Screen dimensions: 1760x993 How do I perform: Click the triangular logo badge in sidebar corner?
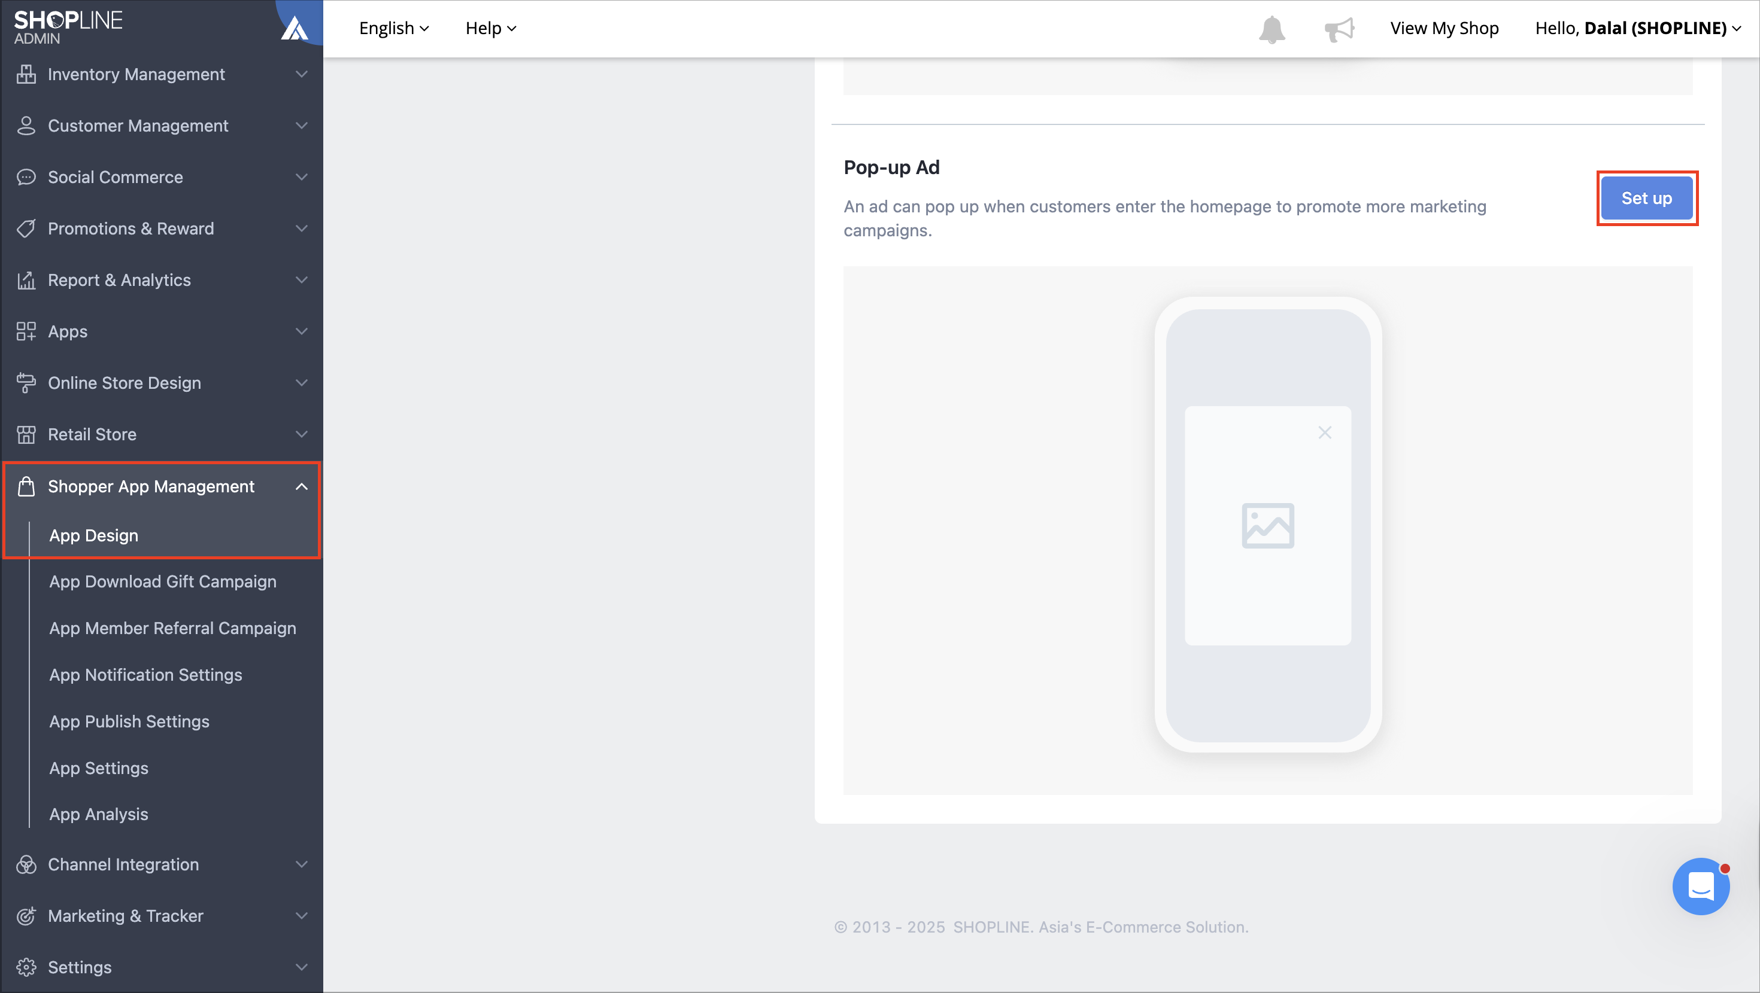point(295,28)
